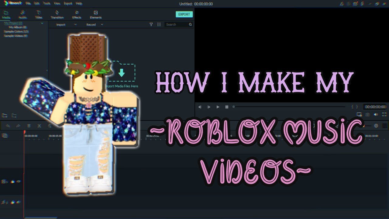Open the Elements tab
Image resolution: width=389 pixels, height=219 pixels.
96,15
